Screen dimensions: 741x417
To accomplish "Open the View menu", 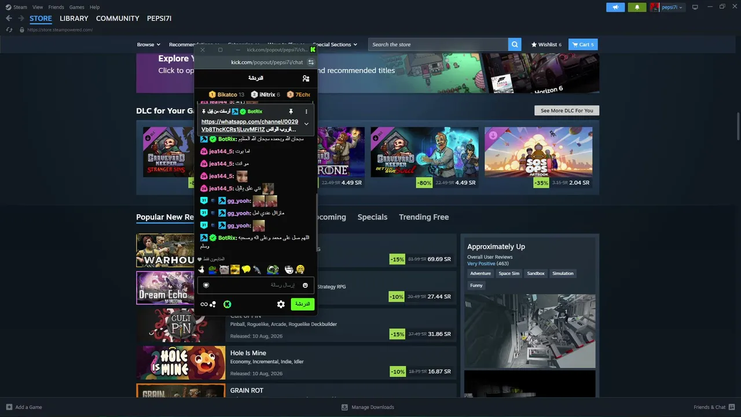I will pyautogui.click(x=38, y=7).
